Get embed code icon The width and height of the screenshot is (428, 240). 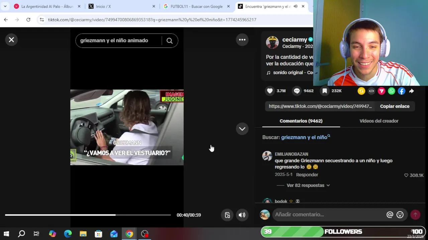(371, 91)
